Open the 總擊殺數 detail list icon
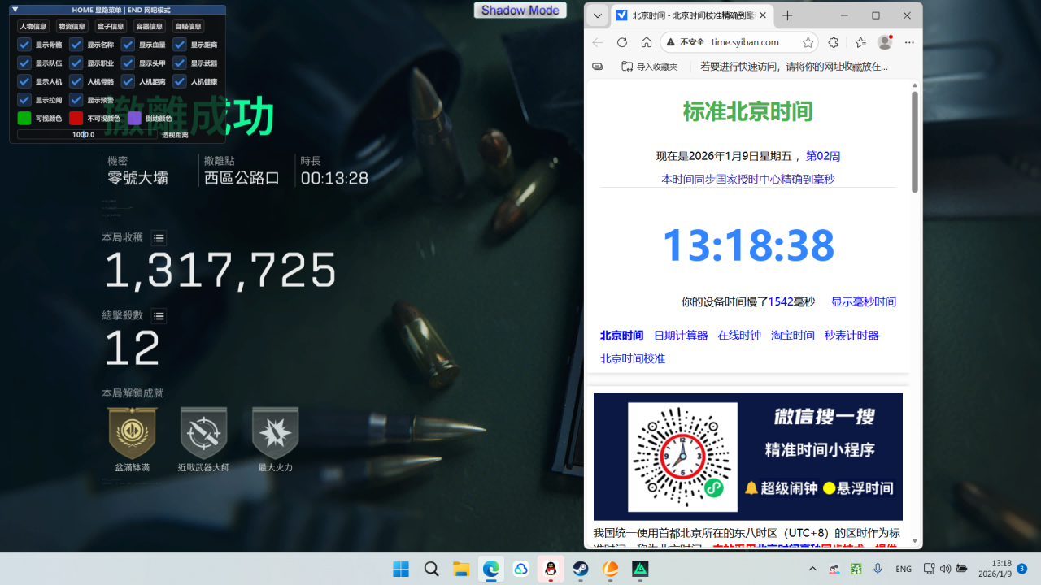The image size is (1041, 585). (x=159, y=316)
